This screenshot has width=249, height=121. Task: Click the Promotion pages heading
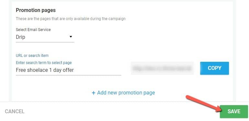[x=36, y=10]
